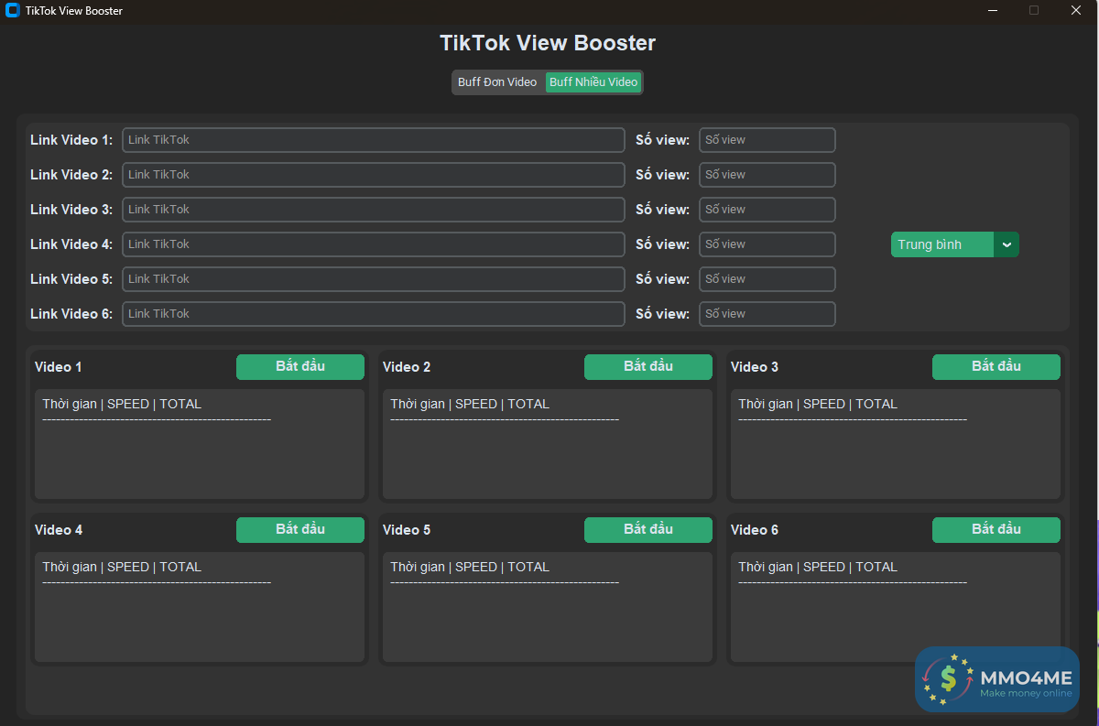The height and width of the screenshot is (726, 1099).
Task: Select the Link Video 4 input box
Action: [x=374, y=244]
